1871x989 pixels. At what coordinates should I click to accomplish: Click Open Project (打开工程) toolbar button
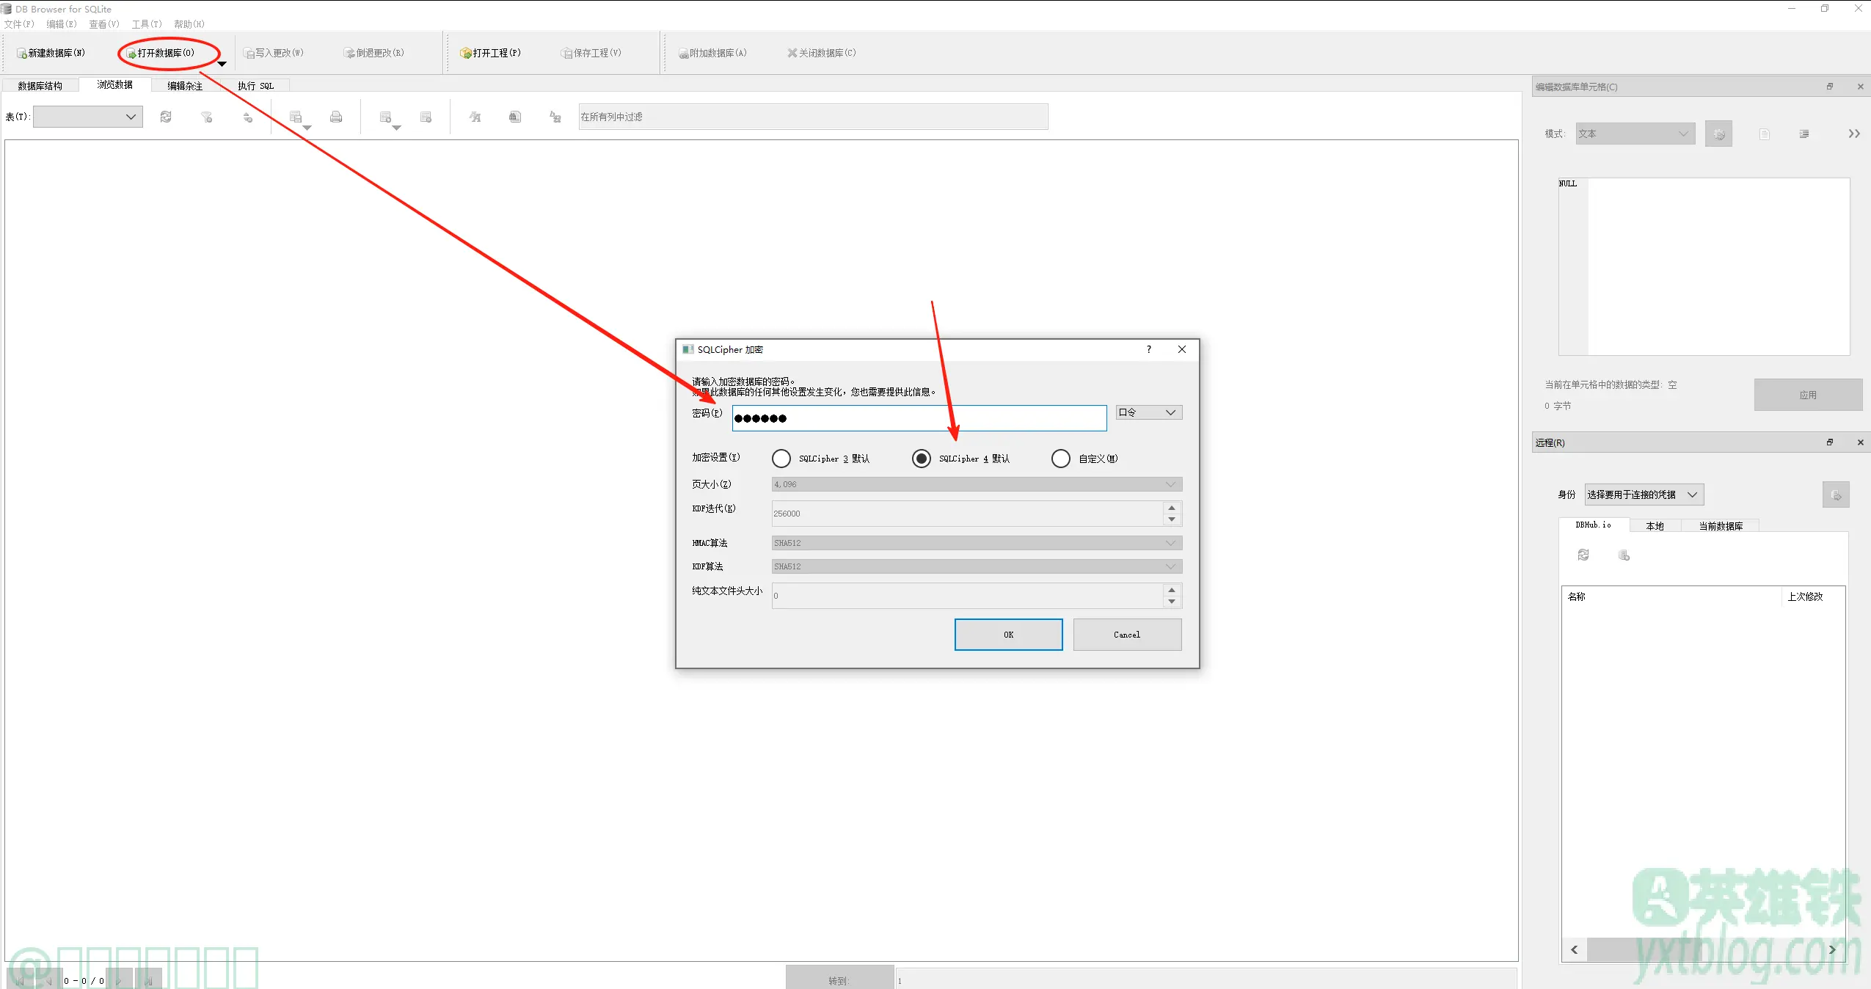click(x=490, y=53)
